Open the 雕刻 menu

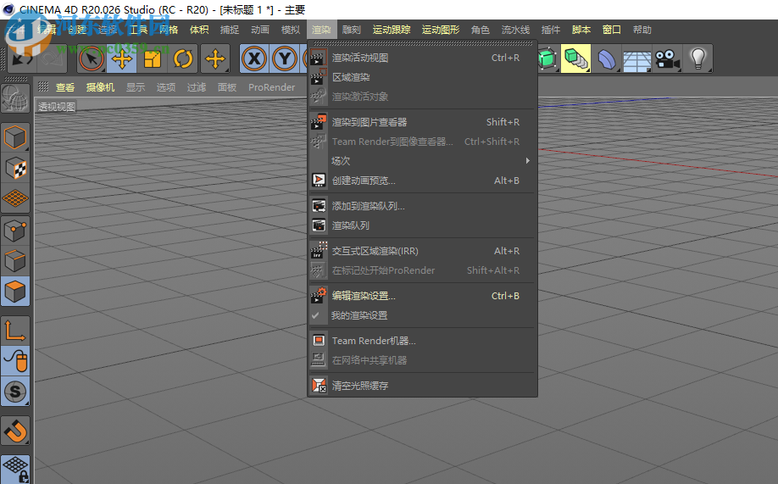[352, 30]
